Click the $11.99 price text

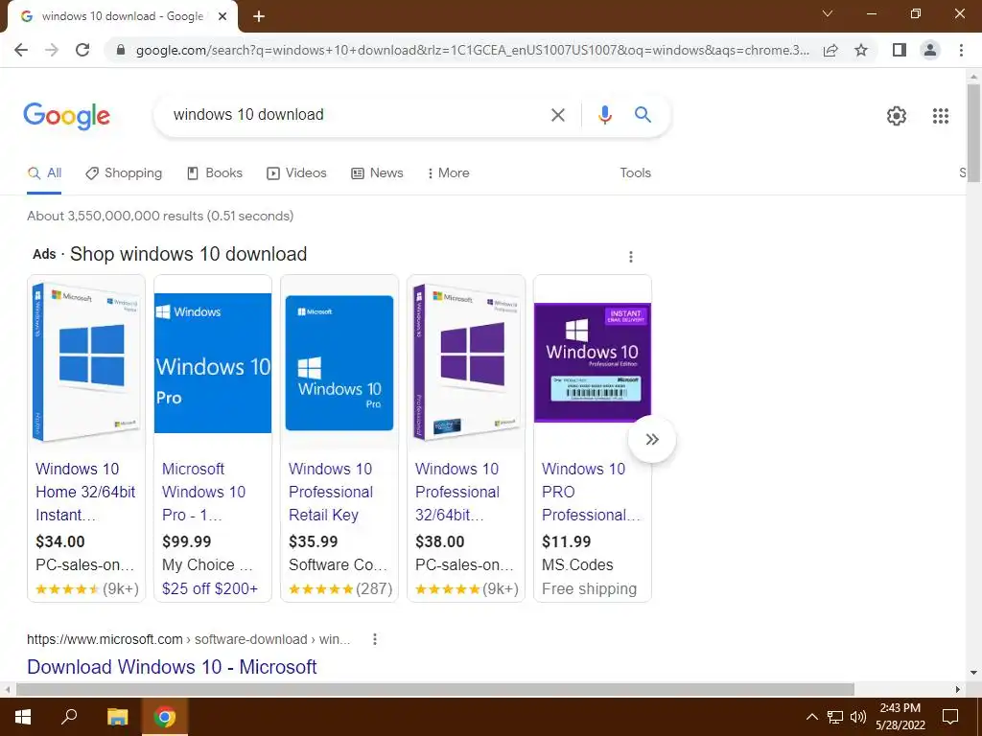click(566, 542)
